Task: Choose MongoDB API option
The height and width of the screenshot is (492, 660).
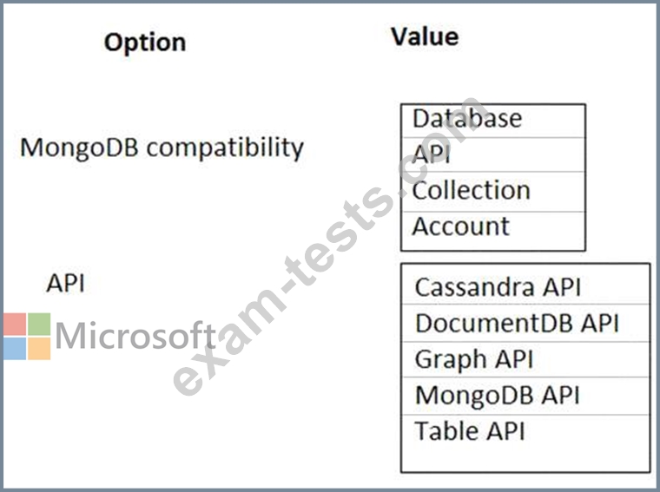Action: point(525,396)
